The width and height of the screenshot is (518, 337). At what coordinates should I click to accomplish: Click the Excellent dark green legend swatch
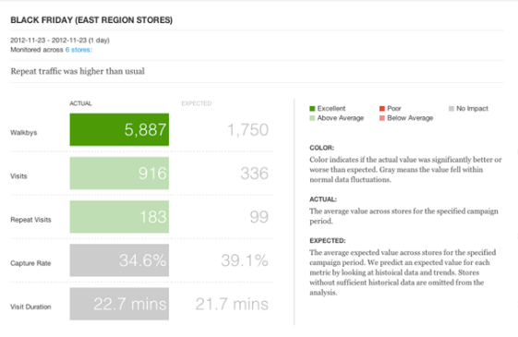click(x=312, y=109)
